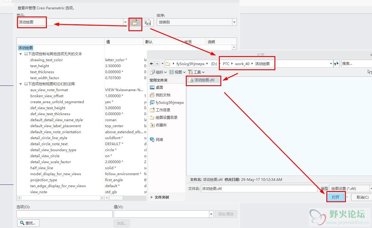Click the std_gb value cell

111,192
